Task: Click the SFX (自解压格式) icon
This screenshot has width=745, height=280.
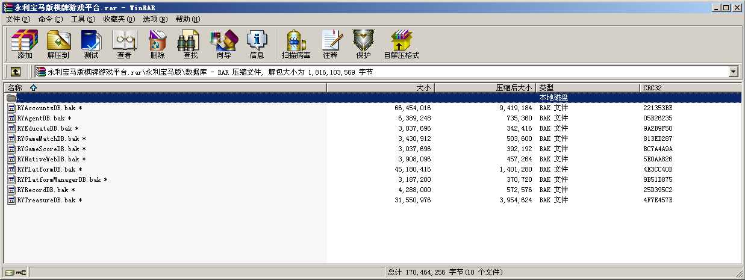Action: [x=401, y=44]
